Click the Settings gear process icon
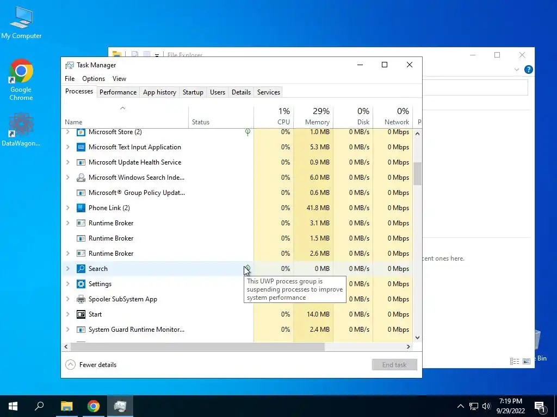 coord(81,284)
